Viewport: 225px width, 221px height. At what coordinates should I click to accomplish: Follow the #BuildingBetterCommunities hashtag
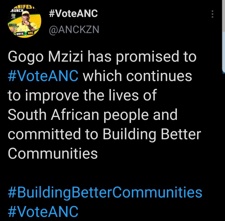click(105, 192)
